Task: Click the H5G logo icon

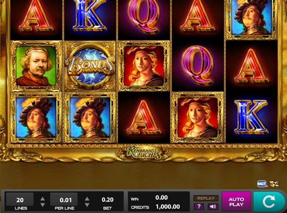Action: [274, 184]
